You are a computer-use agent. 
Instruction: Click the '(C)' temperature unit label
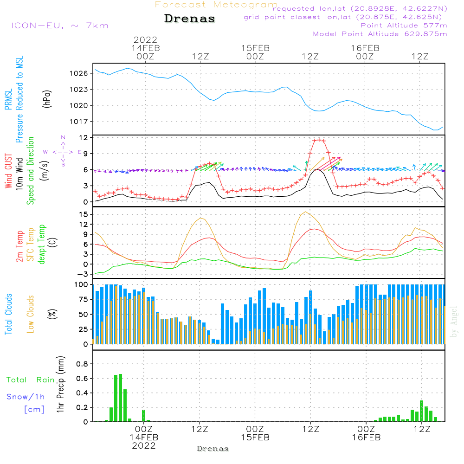[x=53, y=242]
